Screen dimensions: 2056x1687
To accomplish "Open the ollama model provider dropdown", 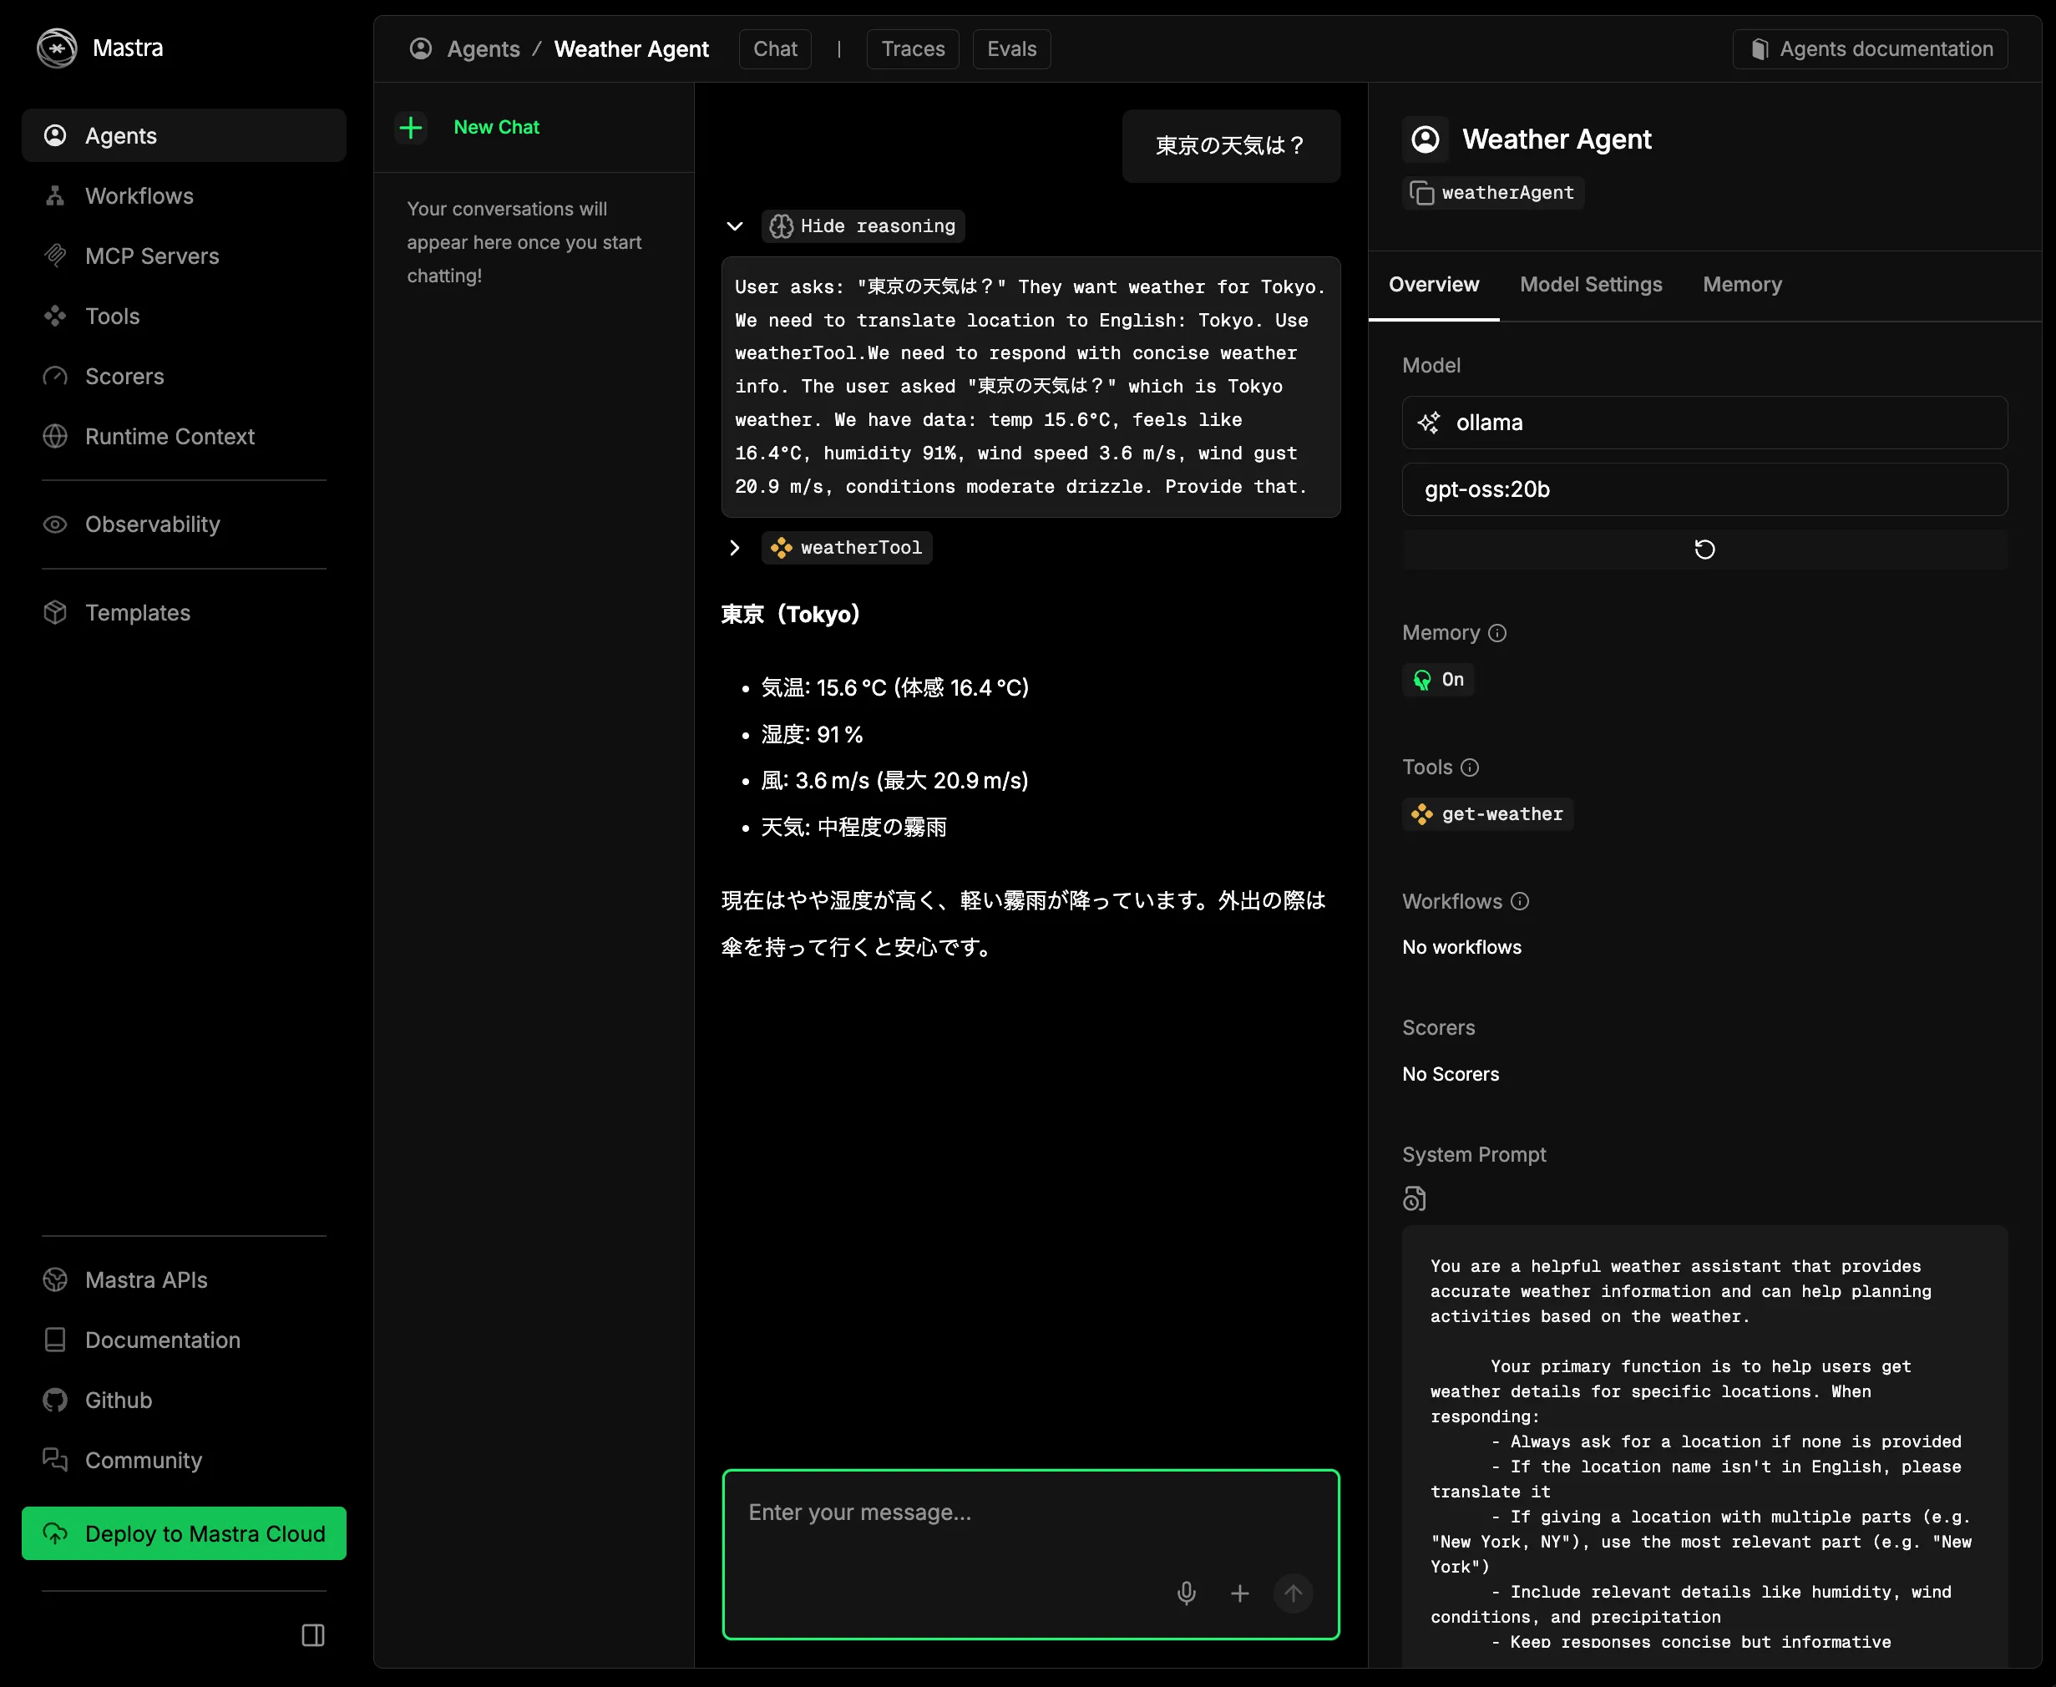I will click(x=1704, y=423).
